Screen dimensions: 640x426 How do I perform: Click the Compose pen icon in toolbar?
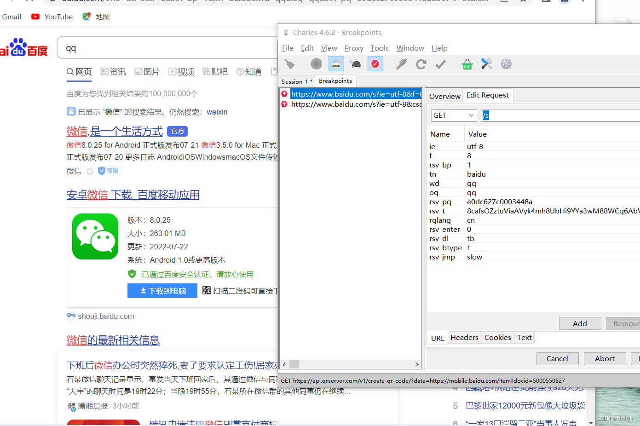click(x=402, y=64)
